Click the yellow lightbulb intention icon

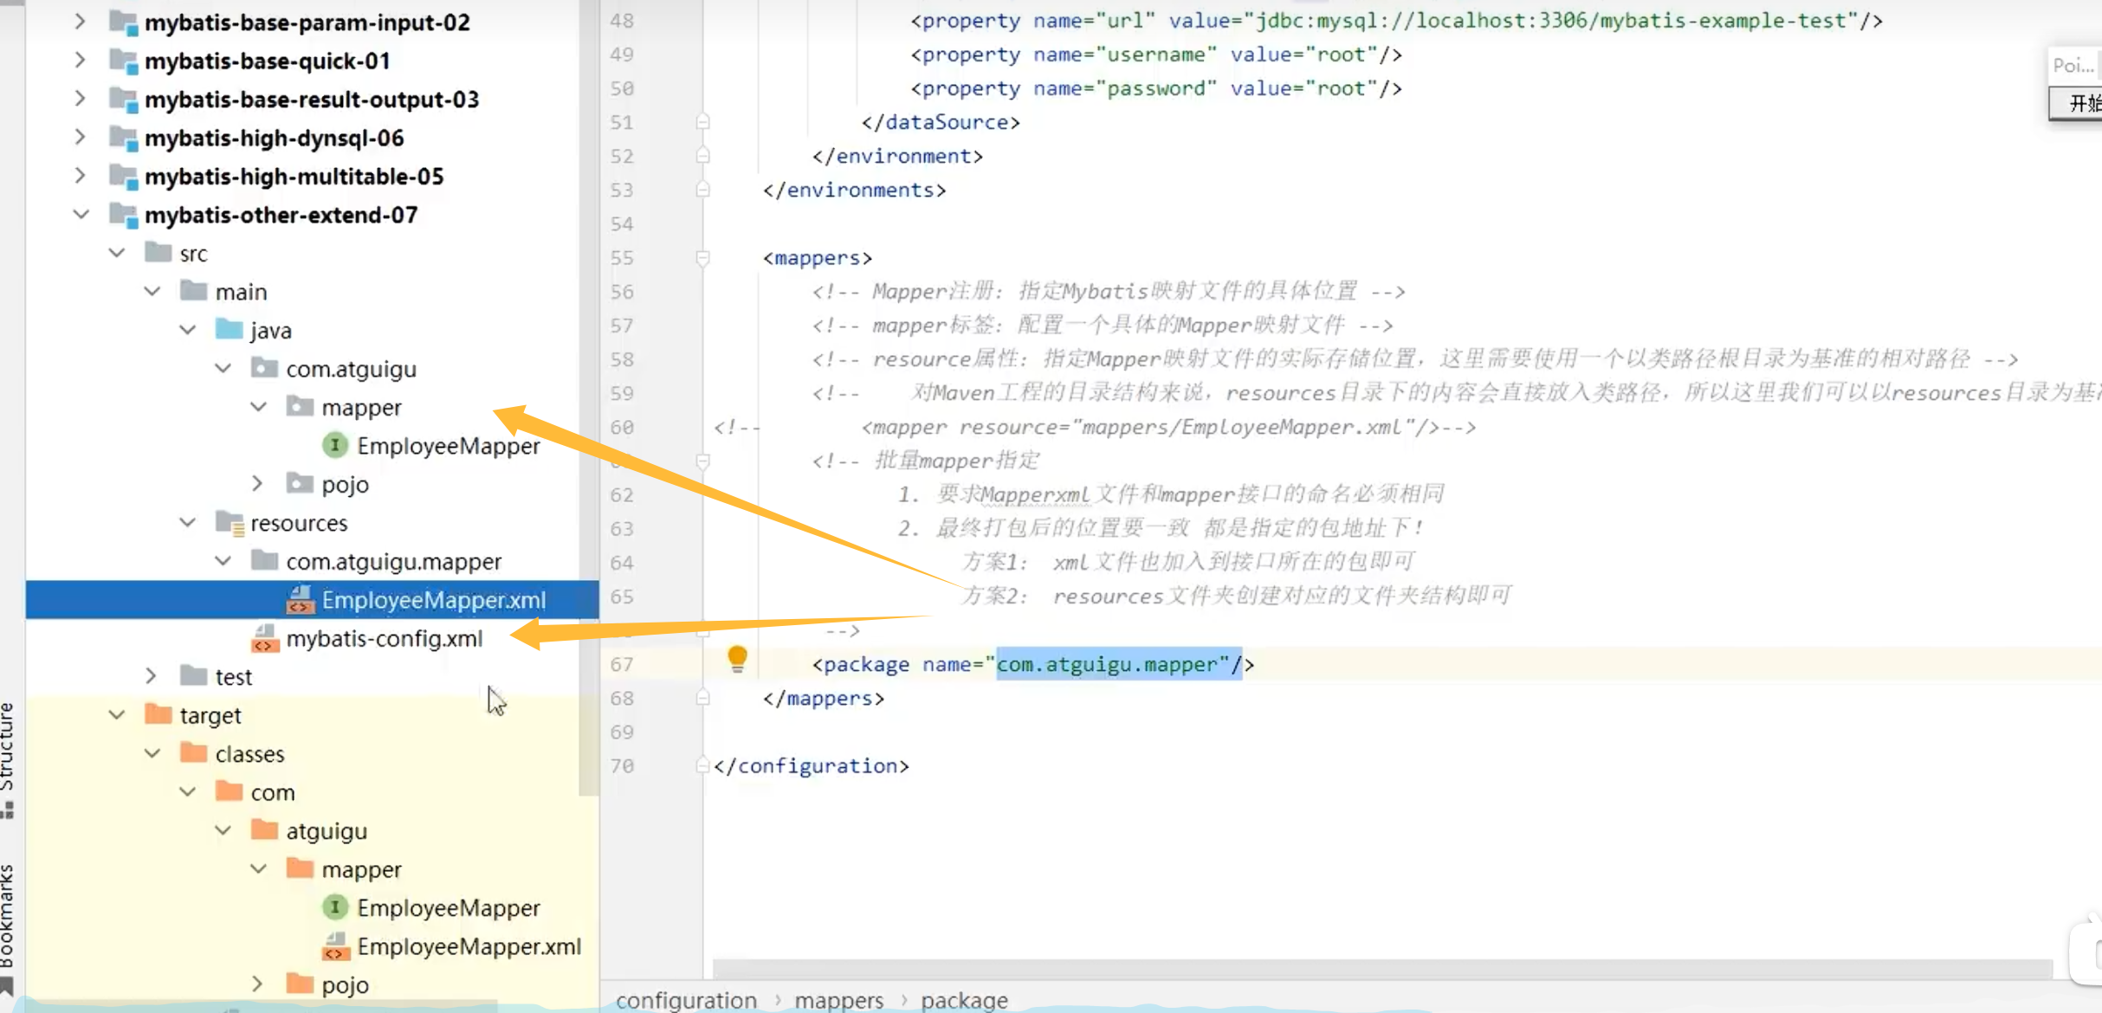737,659
